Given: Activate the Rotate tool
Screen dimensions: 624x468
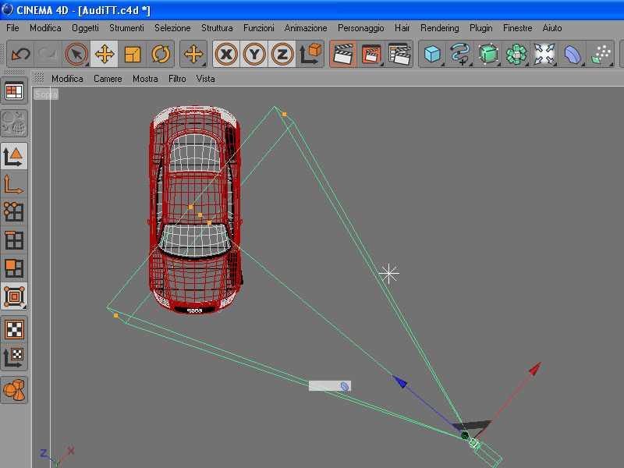Looking at the screenshot, I should [161, 54].
